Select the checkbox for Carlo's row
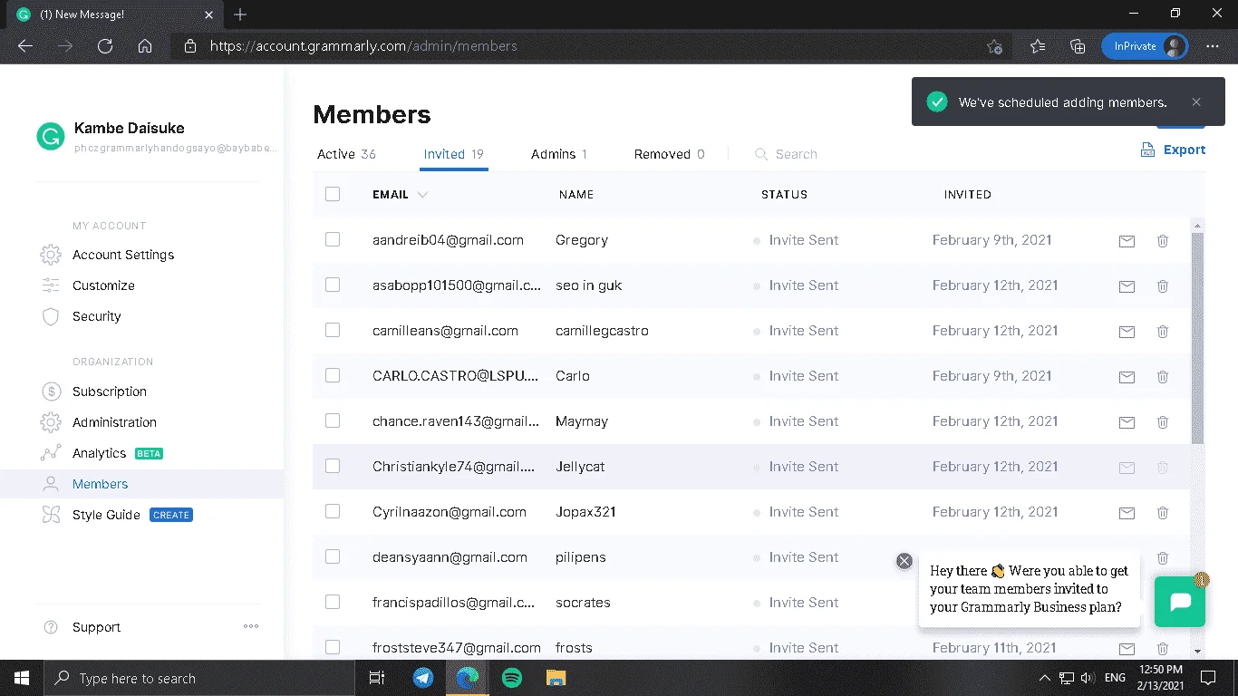 [333, 375]
